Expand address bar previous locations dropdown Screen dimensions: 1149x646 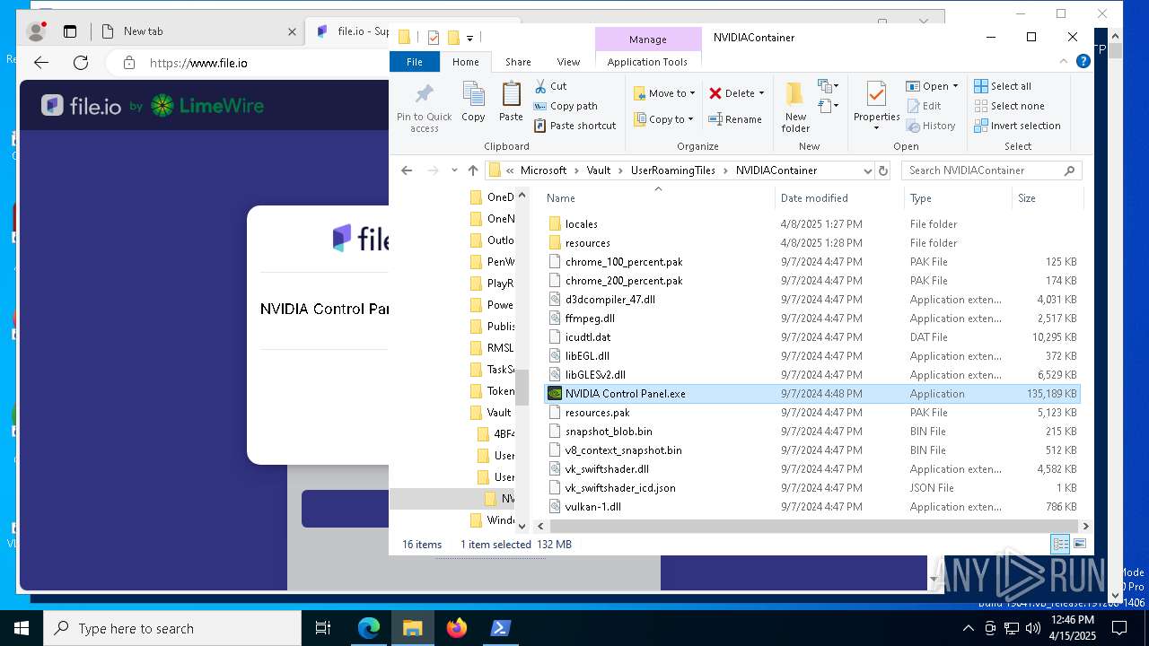point(867,170)
